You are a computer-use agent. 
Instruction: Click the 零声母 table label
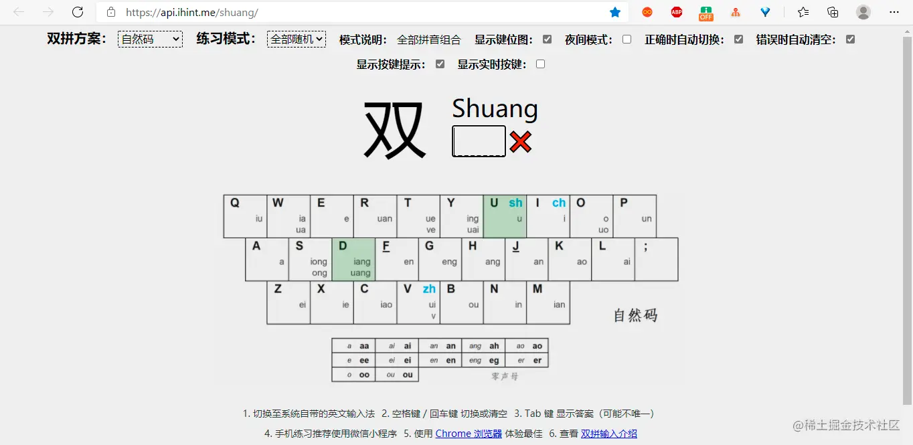point(505,376)
